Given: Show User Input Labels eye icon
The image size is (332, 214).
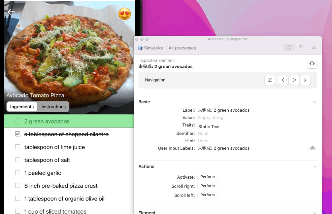Looking at the screenshot, I should pyautogui.click(x=312, y=148).
